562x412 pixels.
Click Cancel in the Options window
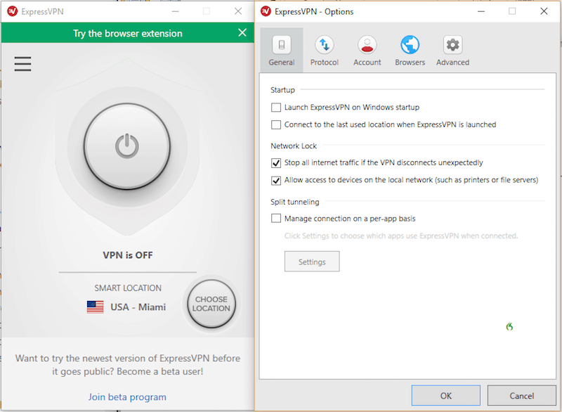[521, 396]
